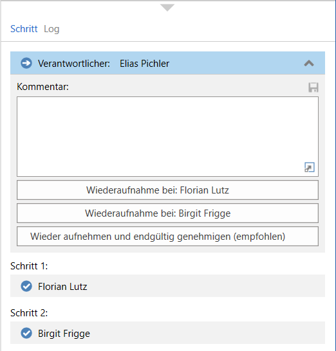Click Wiederaufnahme bei: Florian Lutz button
This screenshot has height=351, width=336.
(167, 190)
